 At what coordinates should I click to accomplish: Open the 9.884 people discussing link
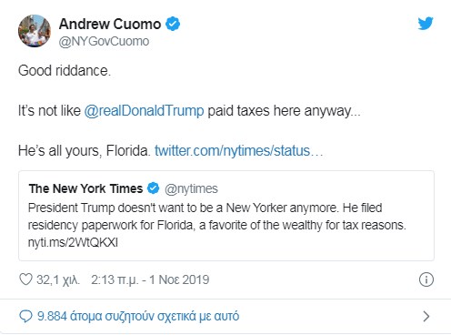point(138,316)
